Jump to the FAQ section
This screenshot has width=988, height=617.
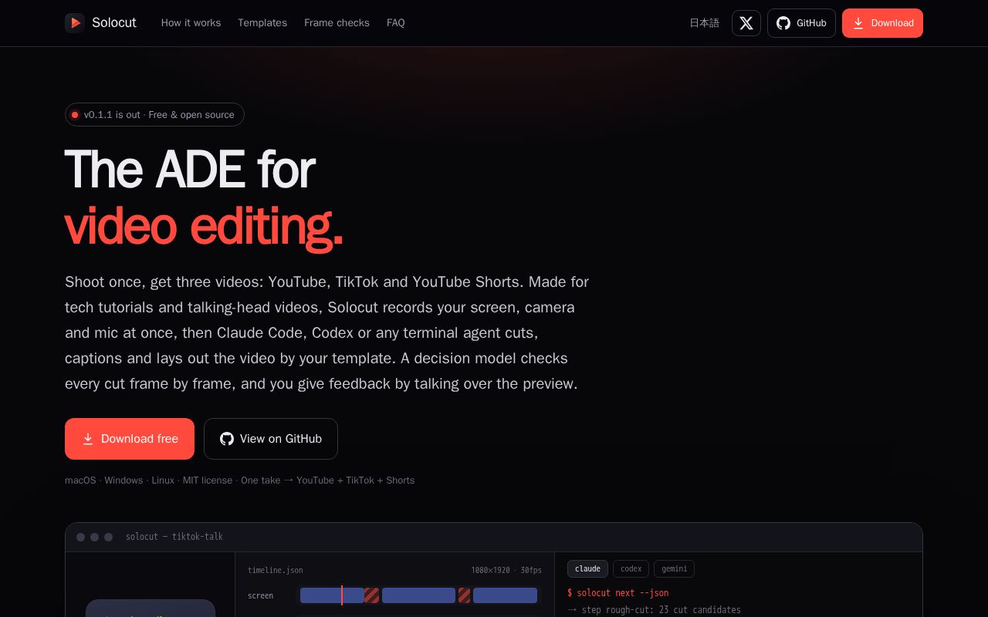(396, 23)
